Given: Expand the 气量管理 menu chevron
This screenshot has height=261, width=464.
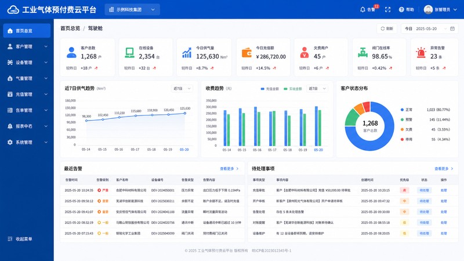Looking at the screenshot, I should click(x=46, y=78).
